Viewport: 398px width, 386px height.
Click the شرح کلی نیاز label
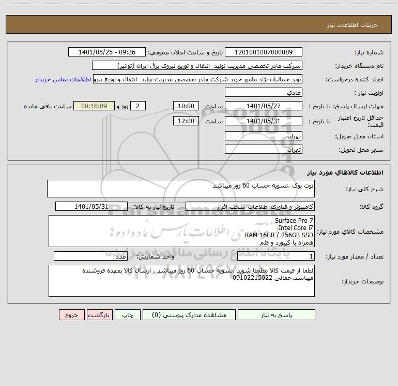coord(365,189)
